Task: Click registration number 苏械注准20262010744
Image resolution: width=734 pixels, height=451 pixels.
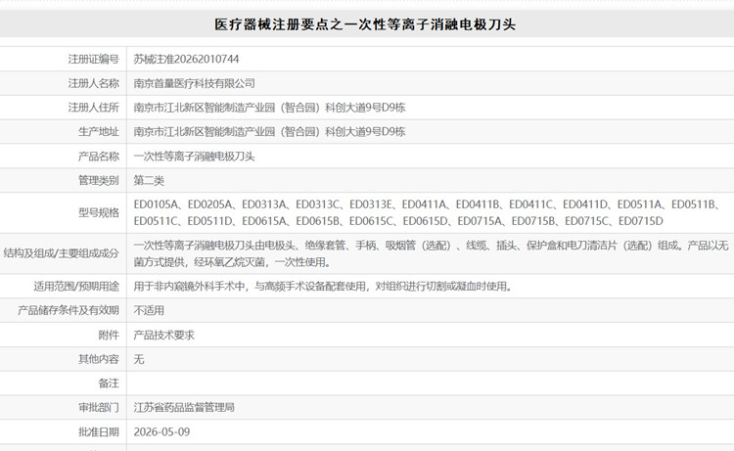Action: point(186,59)
